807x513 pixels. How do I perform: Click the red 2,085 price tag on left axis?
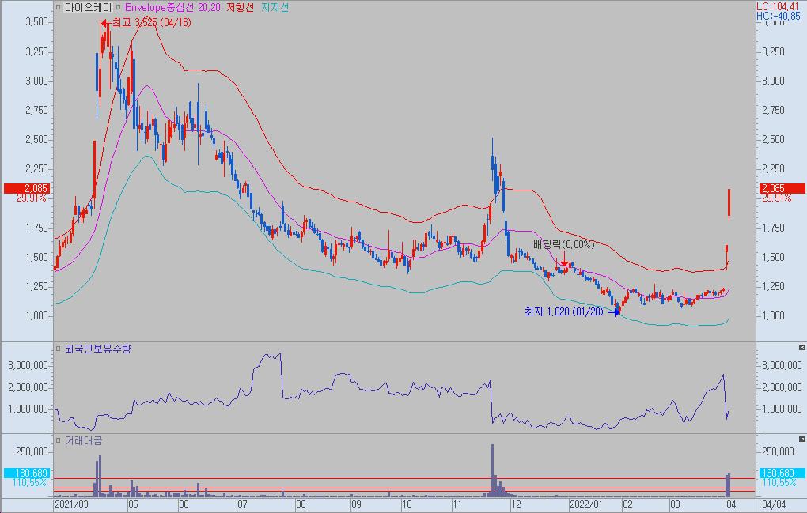click(27, 189)
